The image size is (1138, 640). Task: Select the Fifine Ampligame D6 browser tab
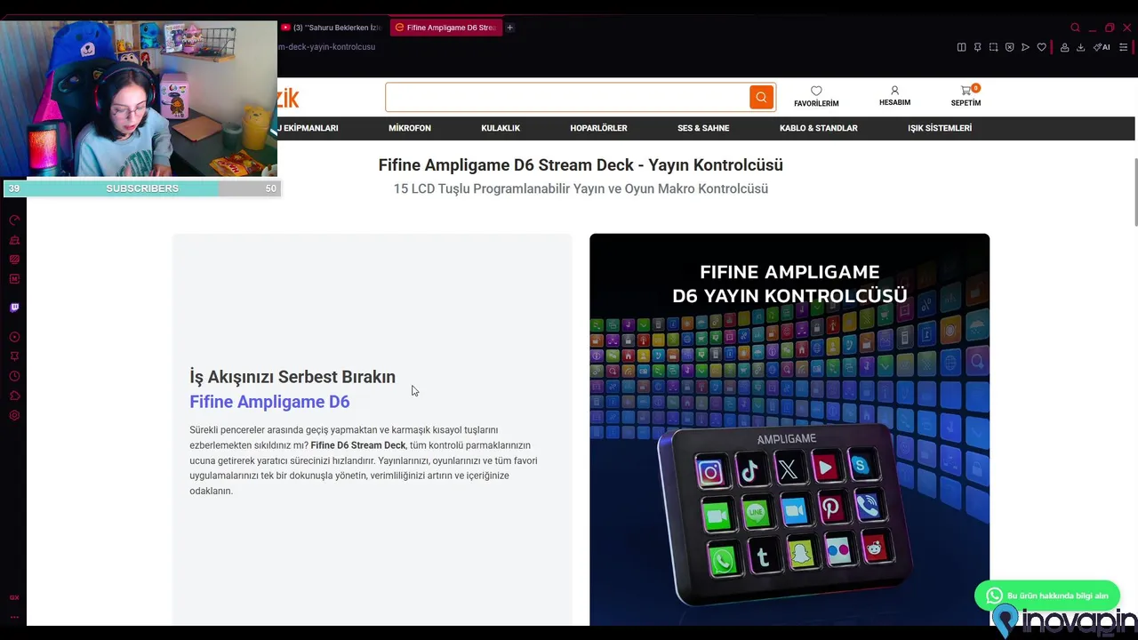[x=445, y=28]
